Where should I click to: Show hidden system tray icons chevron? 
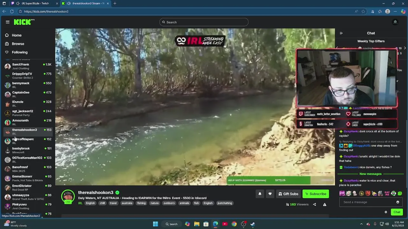coord(361,224)
